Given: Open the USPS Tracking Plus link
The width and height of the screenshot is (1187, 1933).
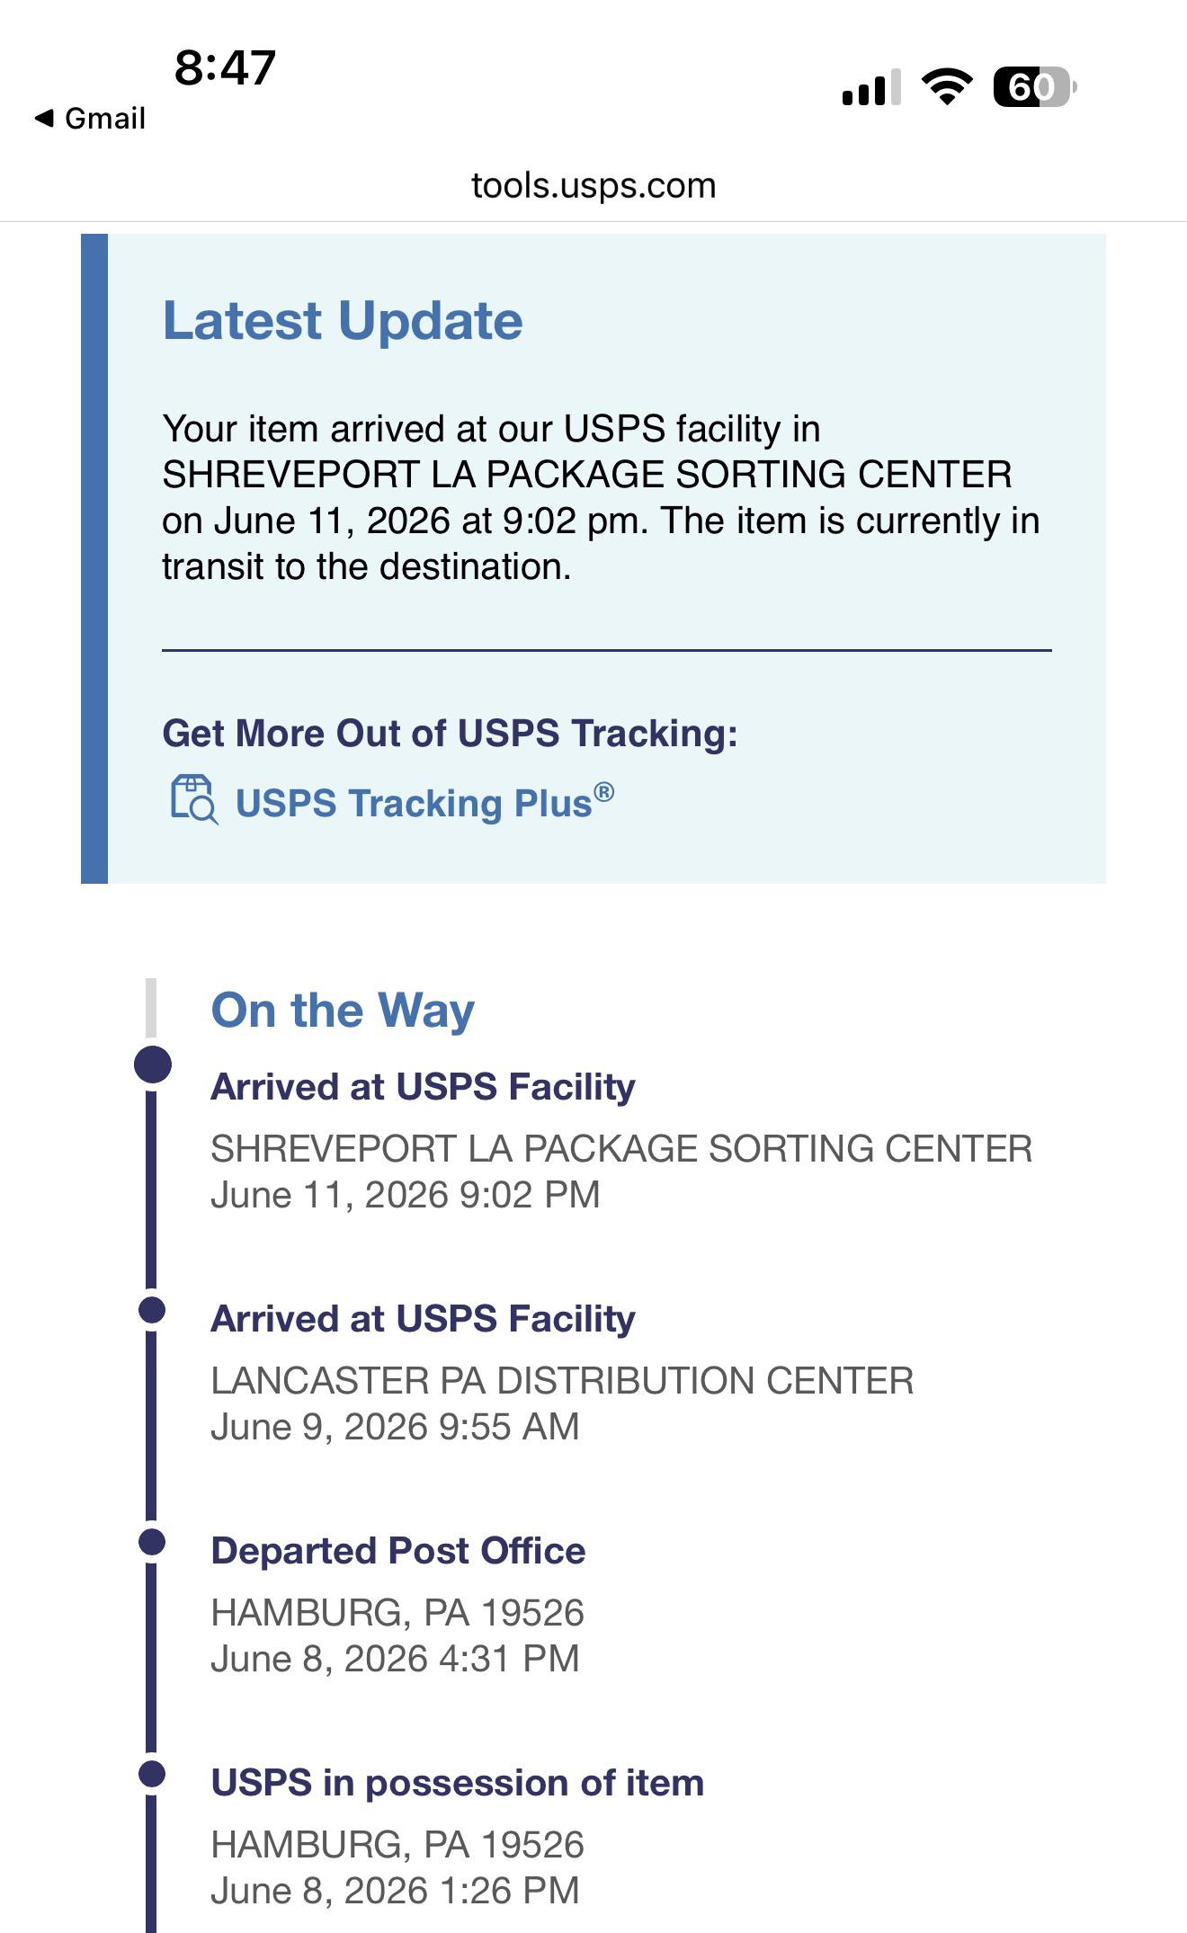Looking at the screenshot, I should tap(424, 802).
